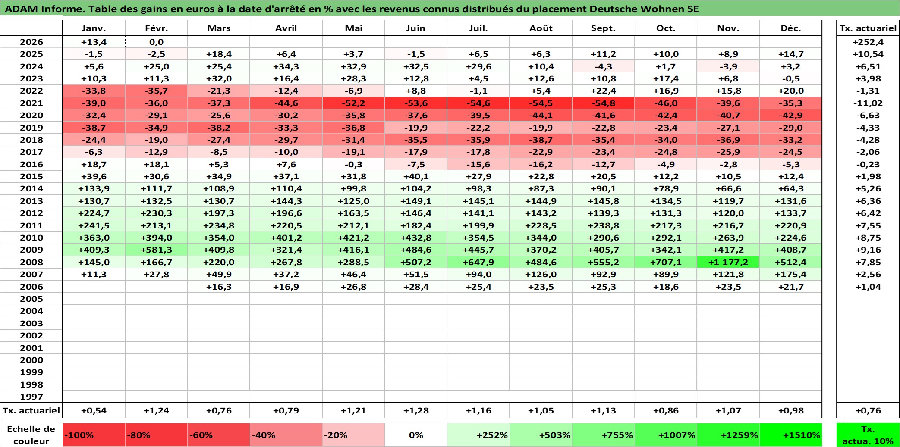Select the Oct. column header

[x=666, y=28]
